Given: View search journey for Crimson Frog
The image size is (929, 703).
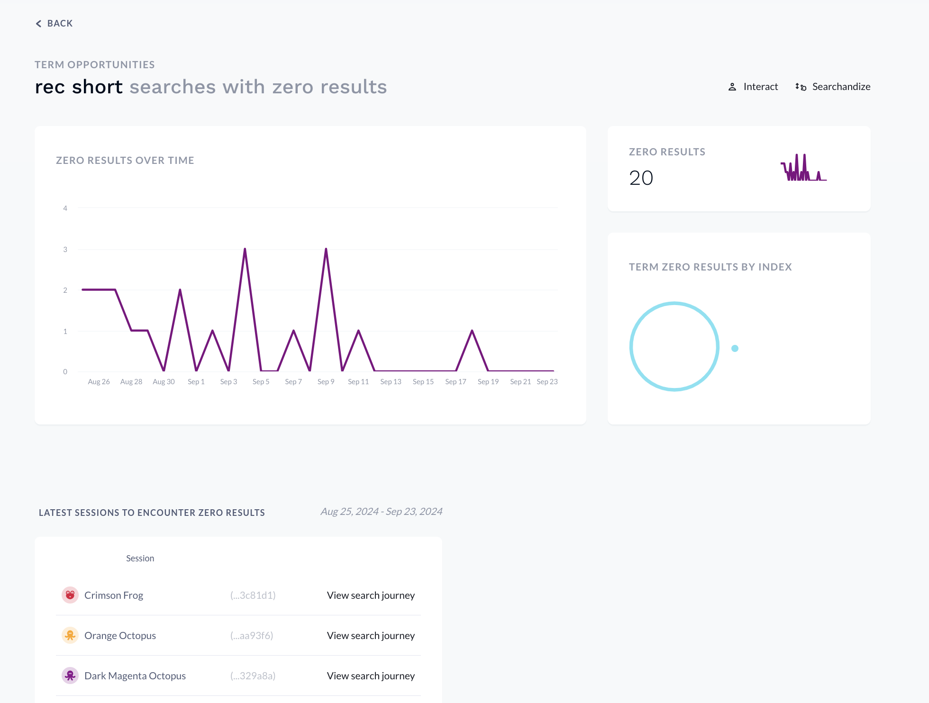Looking at the screenshot, I should tap(371, 595).
